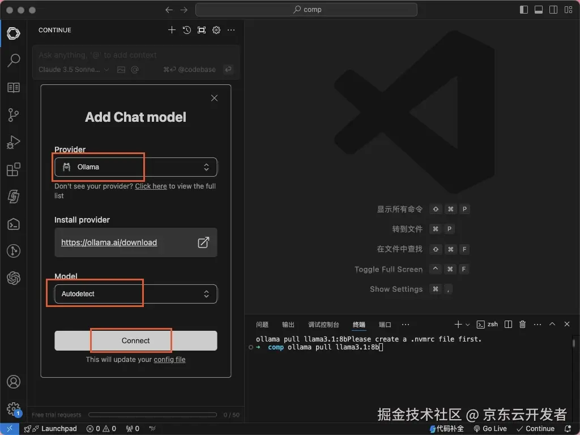Maximize panel with the up chevron
This screenshot has width=580, height=435.
point(552,324)
